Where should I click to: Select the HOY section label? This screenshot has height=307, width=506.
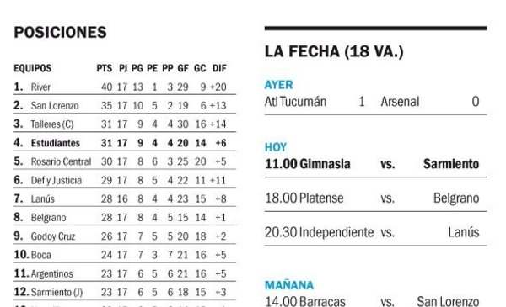click(275, 147)
